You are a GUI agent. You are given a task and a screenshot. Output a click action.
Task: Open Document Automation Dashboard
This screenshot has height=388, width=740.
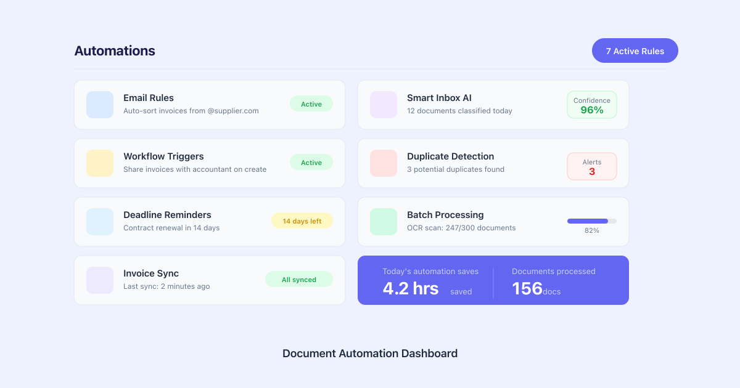pos(370,354)
